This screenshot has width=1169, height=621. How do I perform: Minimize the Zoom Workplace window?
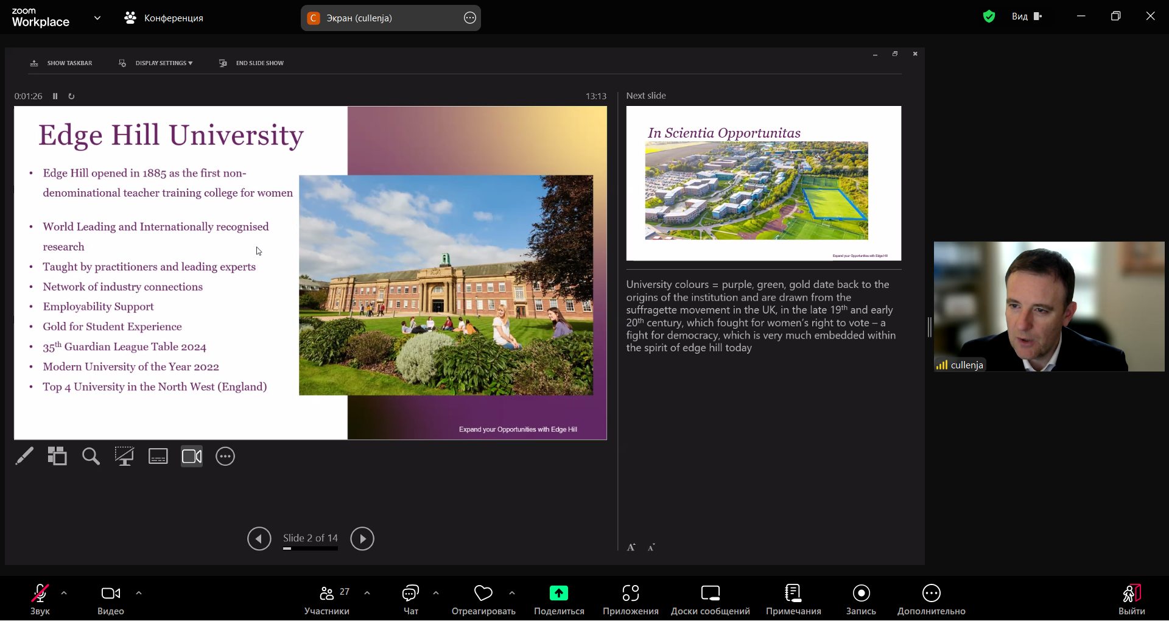click(1081, 16)
